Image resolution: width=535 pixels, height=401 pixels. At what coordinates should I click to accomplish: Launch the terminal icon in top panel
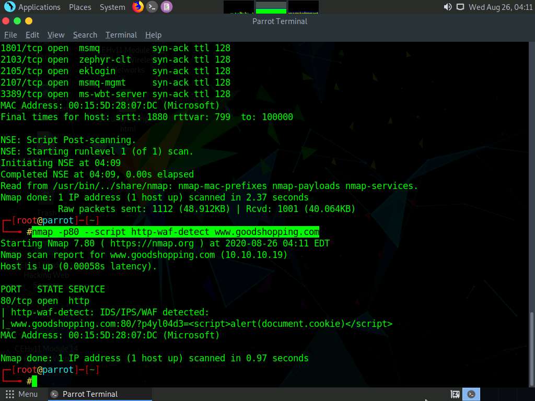[x=152, y=7]
